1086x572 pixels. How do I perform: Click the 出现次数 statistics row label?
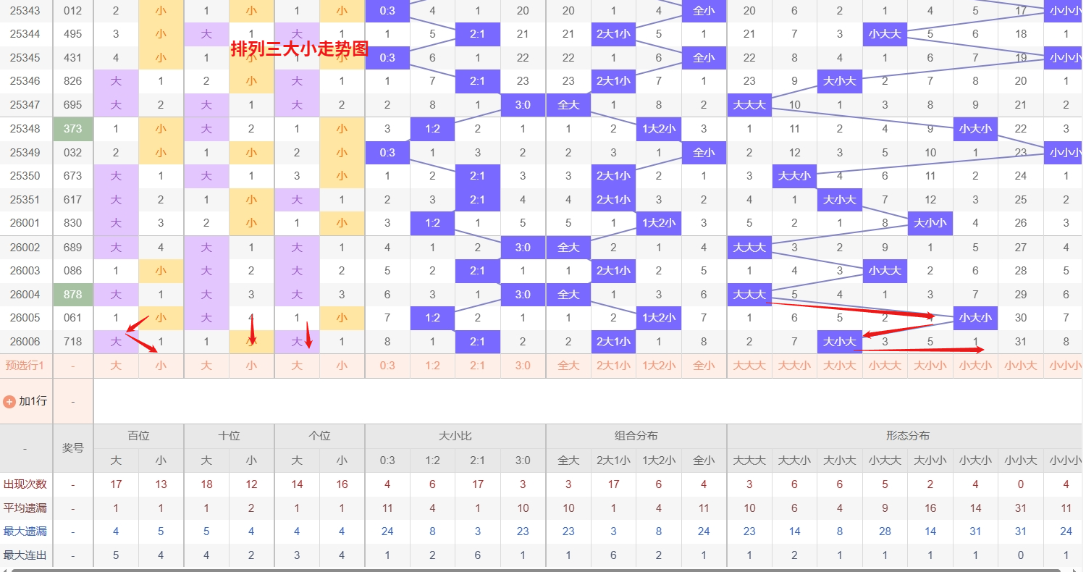[25, 484]
